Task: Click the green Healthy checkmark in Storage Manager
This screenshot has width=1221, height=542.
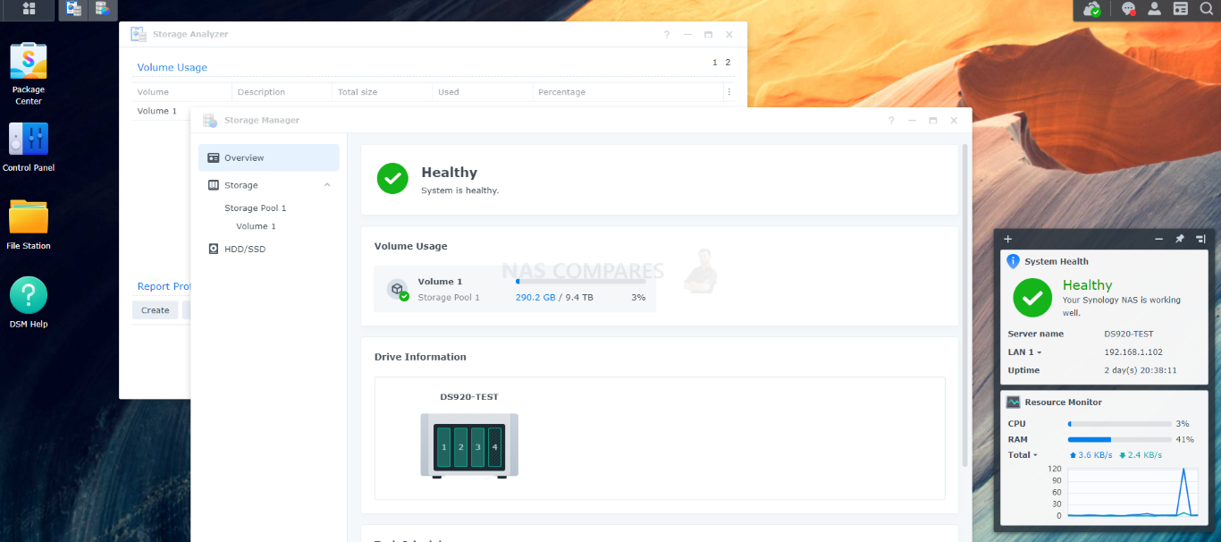Action: pos(392,178)
